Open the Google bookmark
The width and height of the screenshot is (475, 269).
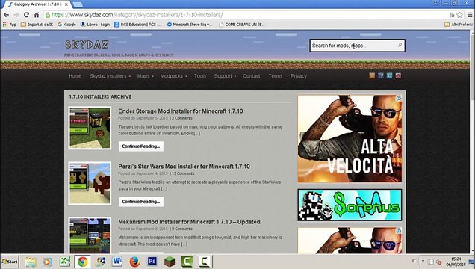click(67, 25)
